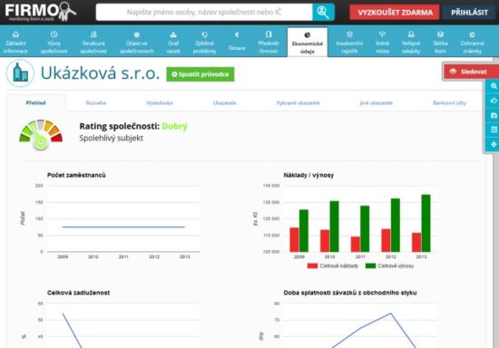Click the 'Náklady / výnosy' chart title
The width and height of the screenshot is (499, 348).
(x=308, y=175)
